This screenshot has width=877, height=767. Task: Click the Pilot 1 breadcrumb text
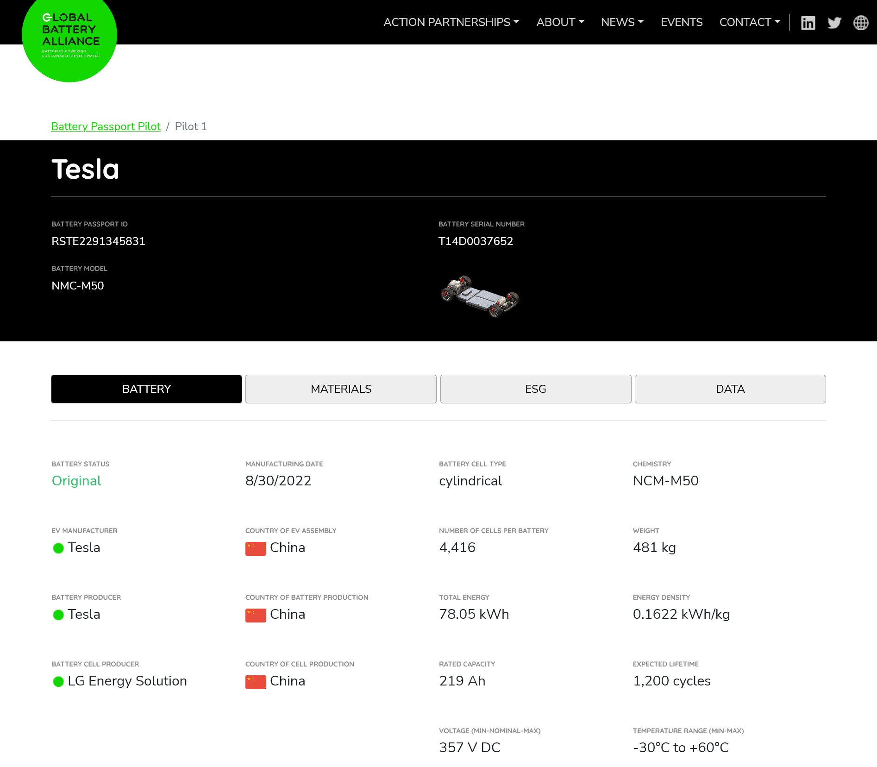click(x=191, y=126)
